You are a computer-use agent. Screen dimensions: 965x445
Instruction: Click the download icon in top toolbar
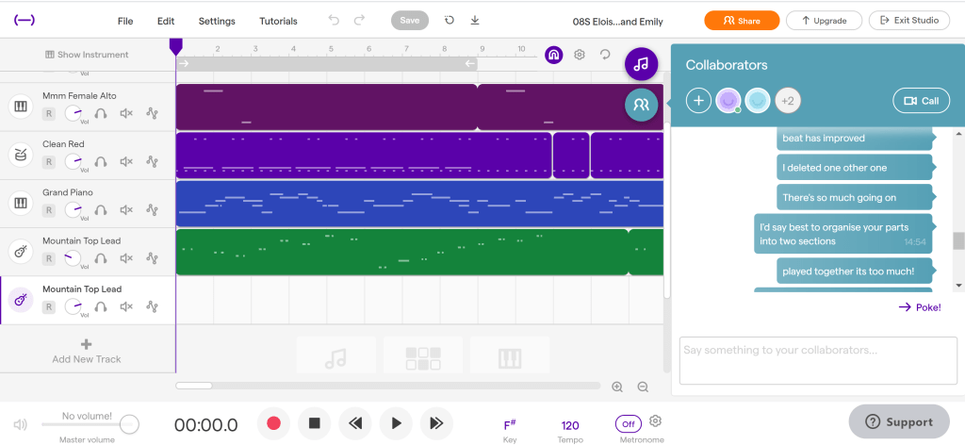pyautogui.click(x=475, y=21)
